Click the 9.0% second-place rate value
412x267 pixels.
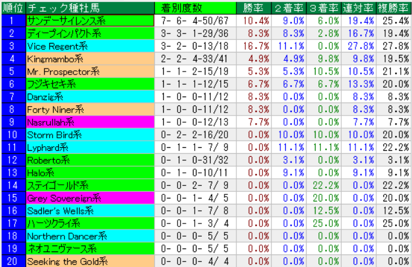pyautogui.click(x=294, y=21)
